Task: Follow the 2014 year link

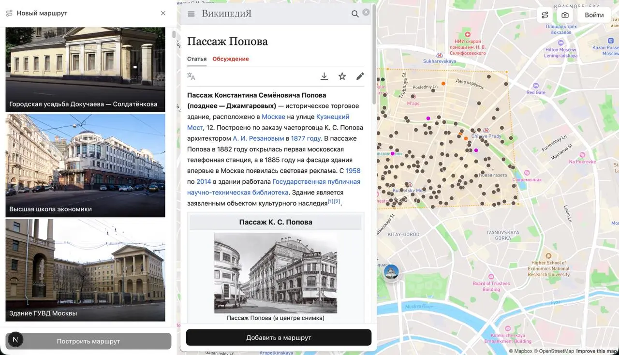Action: pyautogui.click(x=204, y=181)
